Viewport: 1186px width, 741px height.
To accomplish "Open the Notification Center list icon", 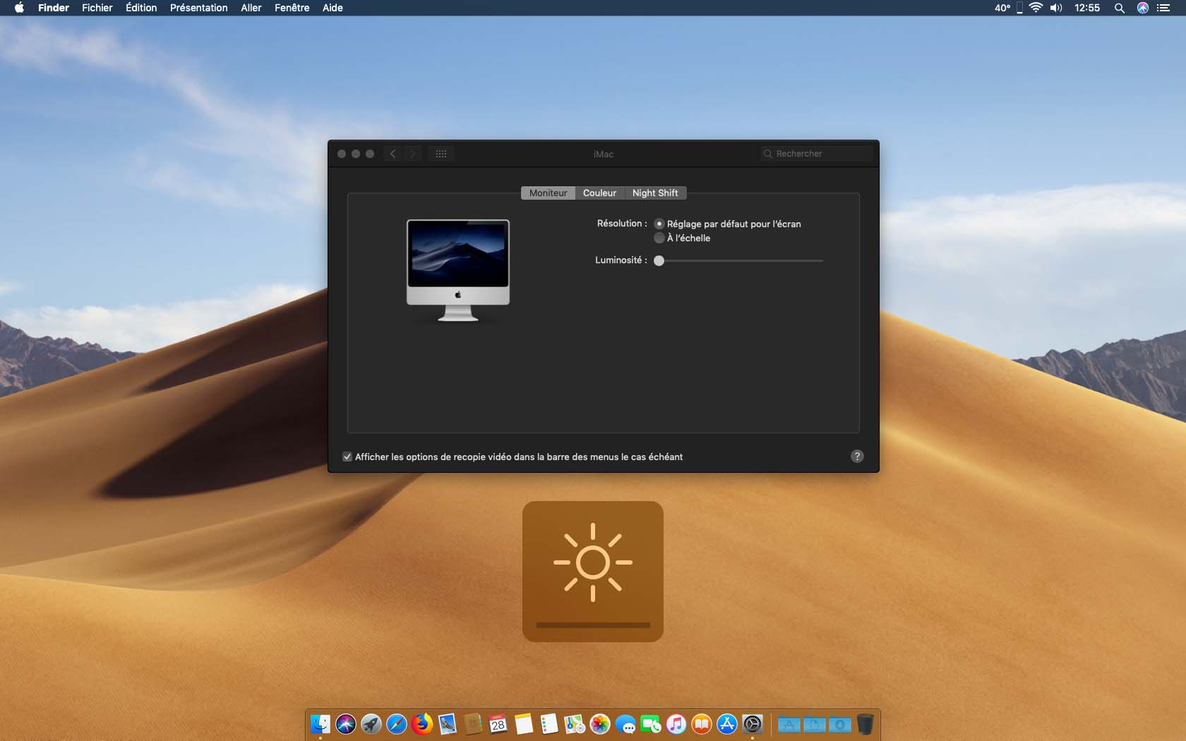I will pyautogui.click(x=1163, y=8).
